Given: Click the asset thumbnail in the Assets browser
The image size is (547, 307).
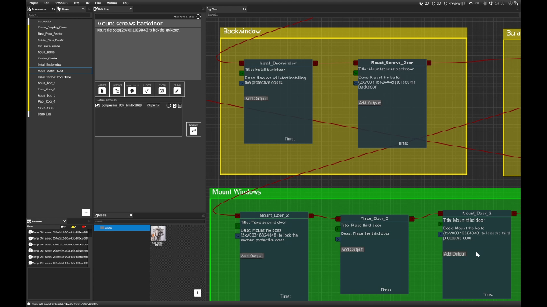Looking at the screenshot, I should click(x=159, y=235).
